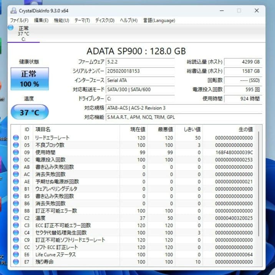
Task: Click total host writes value 1587 GB
Action: pyautogui.click(x=243, y=71)
